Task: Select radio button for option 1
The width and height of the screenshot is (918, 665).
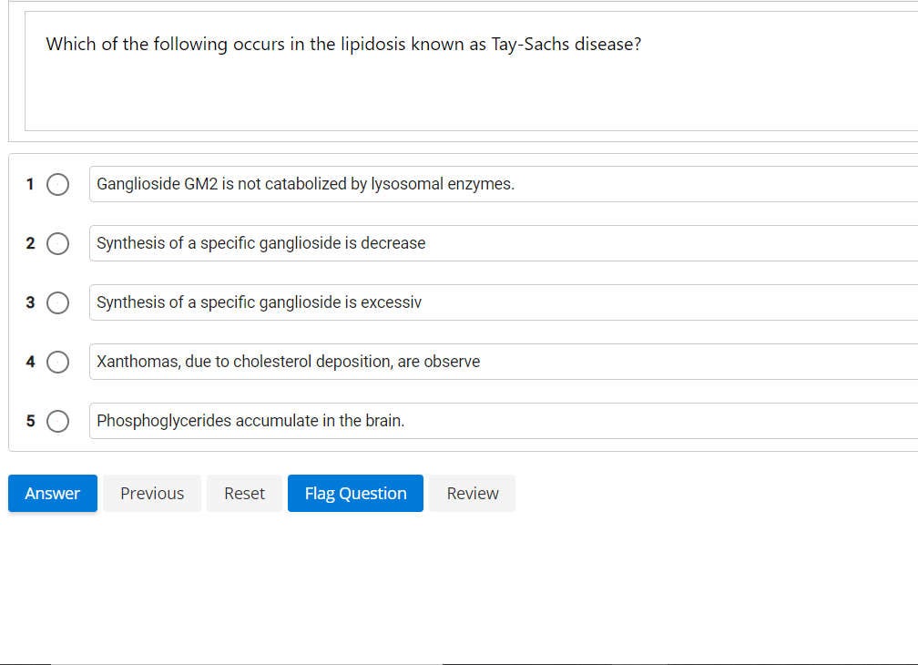Action: (57, 184)
